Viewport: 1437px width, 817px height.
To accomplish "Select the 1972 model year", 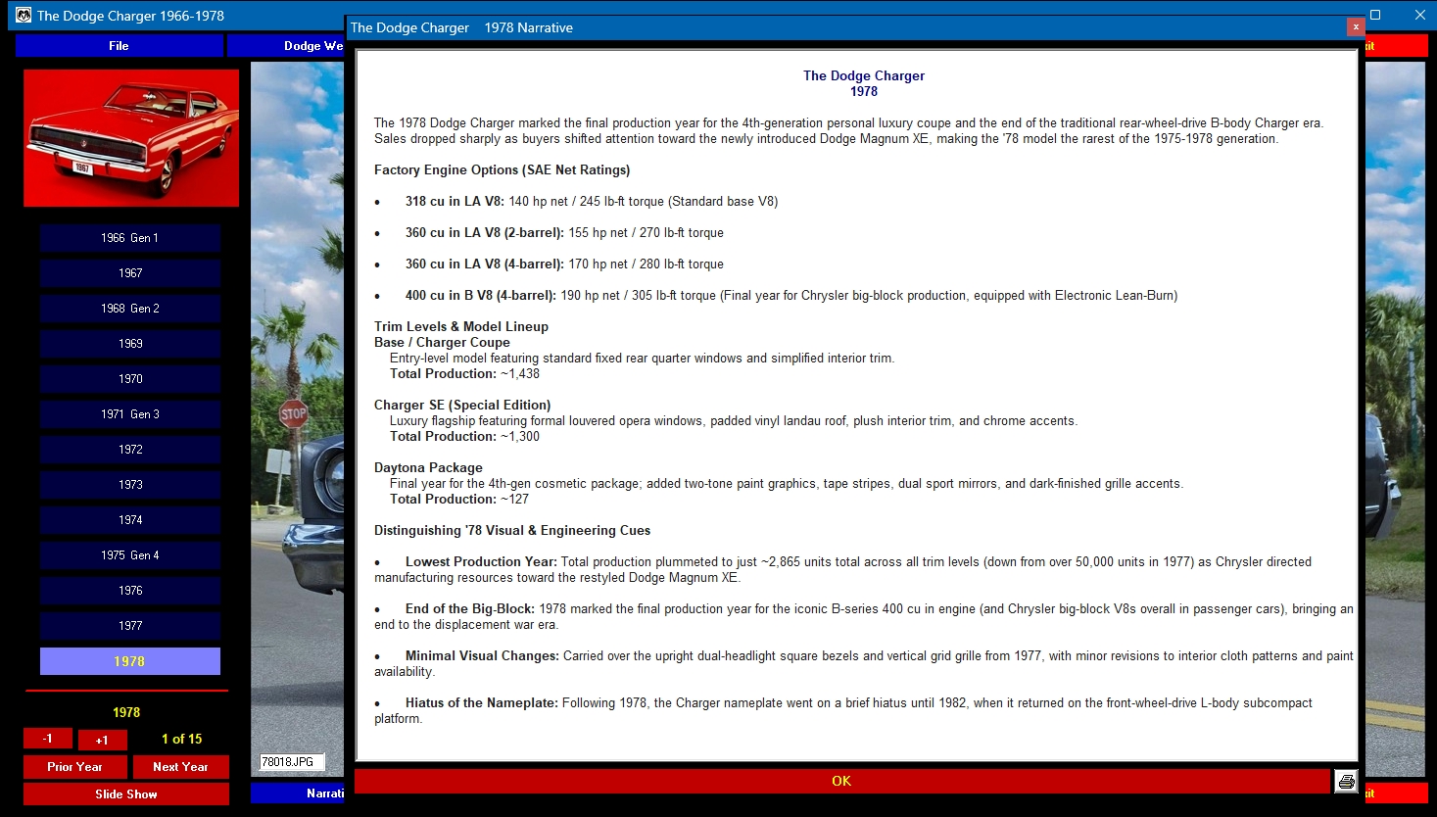I will 130,450.
